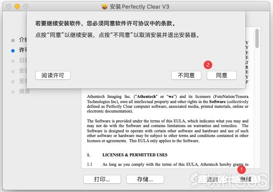273x192 pixels.
Task: Click the 返回 (Go Back) button
Action: pos(212,179)
